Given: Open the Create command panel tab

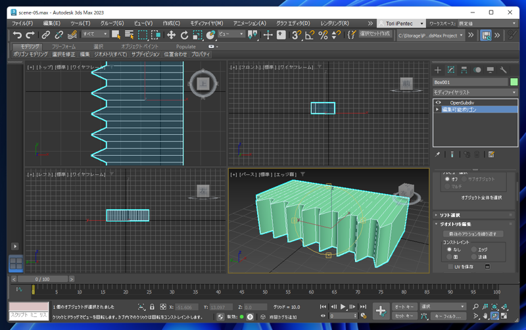Looking at the screenshot, I should pyautogui.click(x=438, y=70).
